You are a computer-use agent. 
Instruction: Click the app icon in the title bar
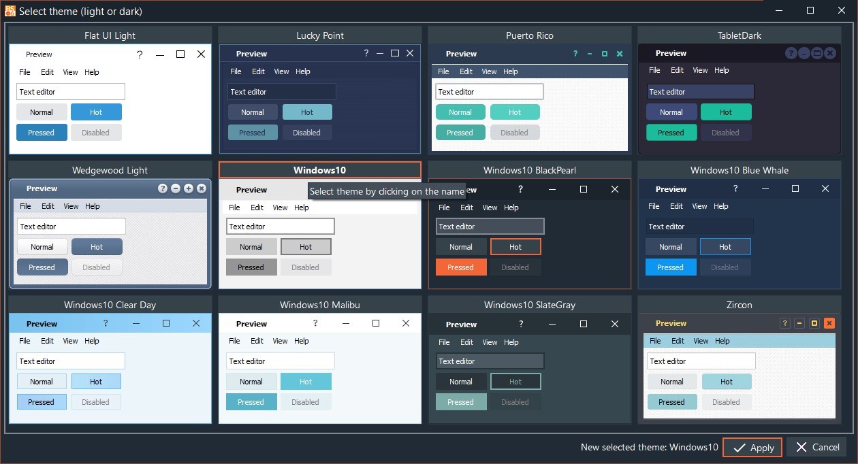tap(10, 10)
